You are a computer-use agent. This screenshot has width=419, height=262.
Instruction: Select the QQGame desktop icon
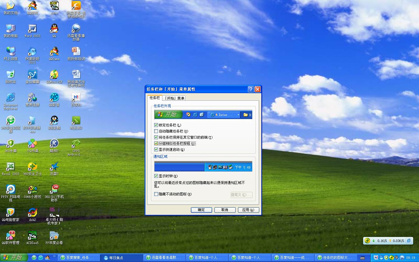click(x=54, y=54)
